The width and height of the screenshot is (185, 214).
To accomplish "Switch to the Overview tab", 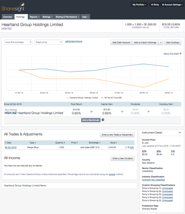I will (7, 17).
